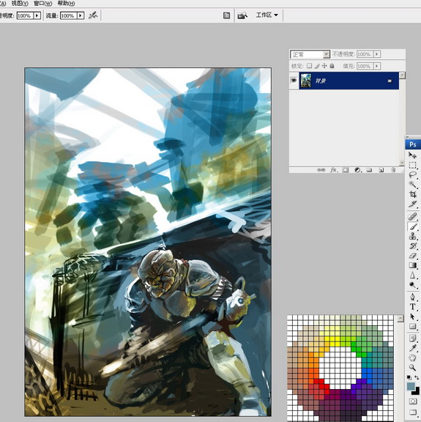Select the Magic Wand tool
Image resolution: width=421 pixels, height=422 pixels.
(x=412, y=185)
